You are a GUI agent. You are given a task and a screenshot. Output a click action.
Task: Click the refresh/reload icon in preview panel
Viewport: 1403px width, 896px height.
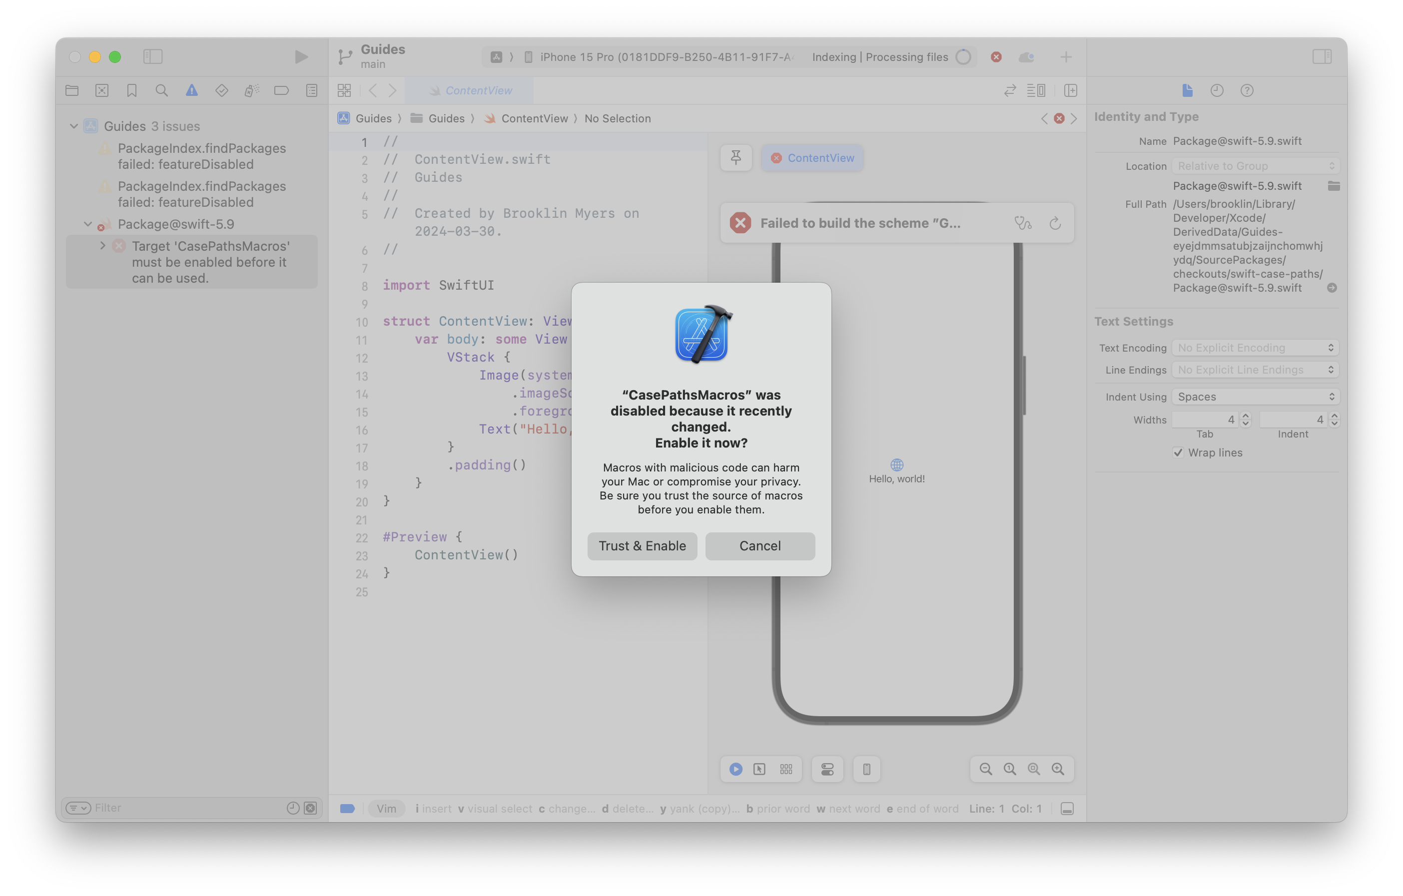point(1056,223)
